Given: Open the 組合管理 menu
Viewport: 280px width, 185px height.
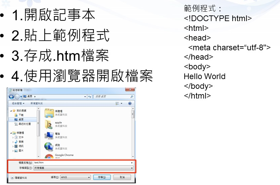Looking at the screenshot, I should coord(18,103).
